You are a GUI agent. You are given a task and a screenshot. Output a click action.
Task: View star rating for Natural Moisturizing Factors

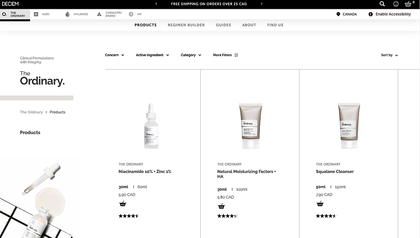point(227,216)
